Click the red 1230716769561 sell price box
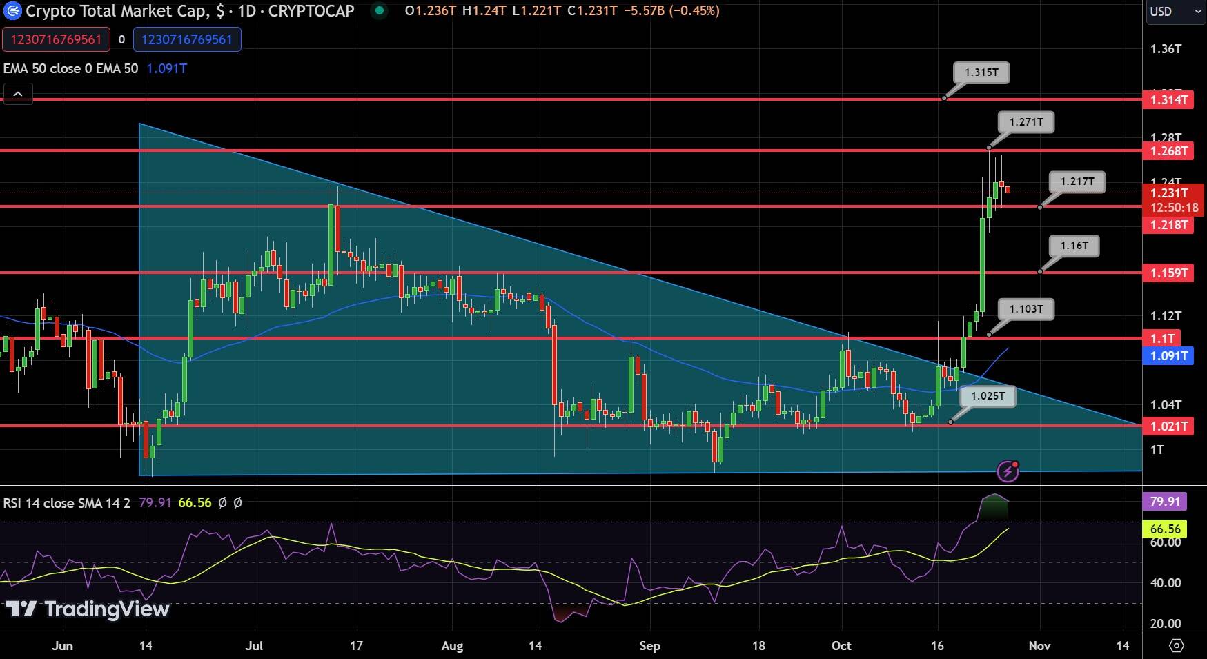1207x659 pixels. (56, 39)
